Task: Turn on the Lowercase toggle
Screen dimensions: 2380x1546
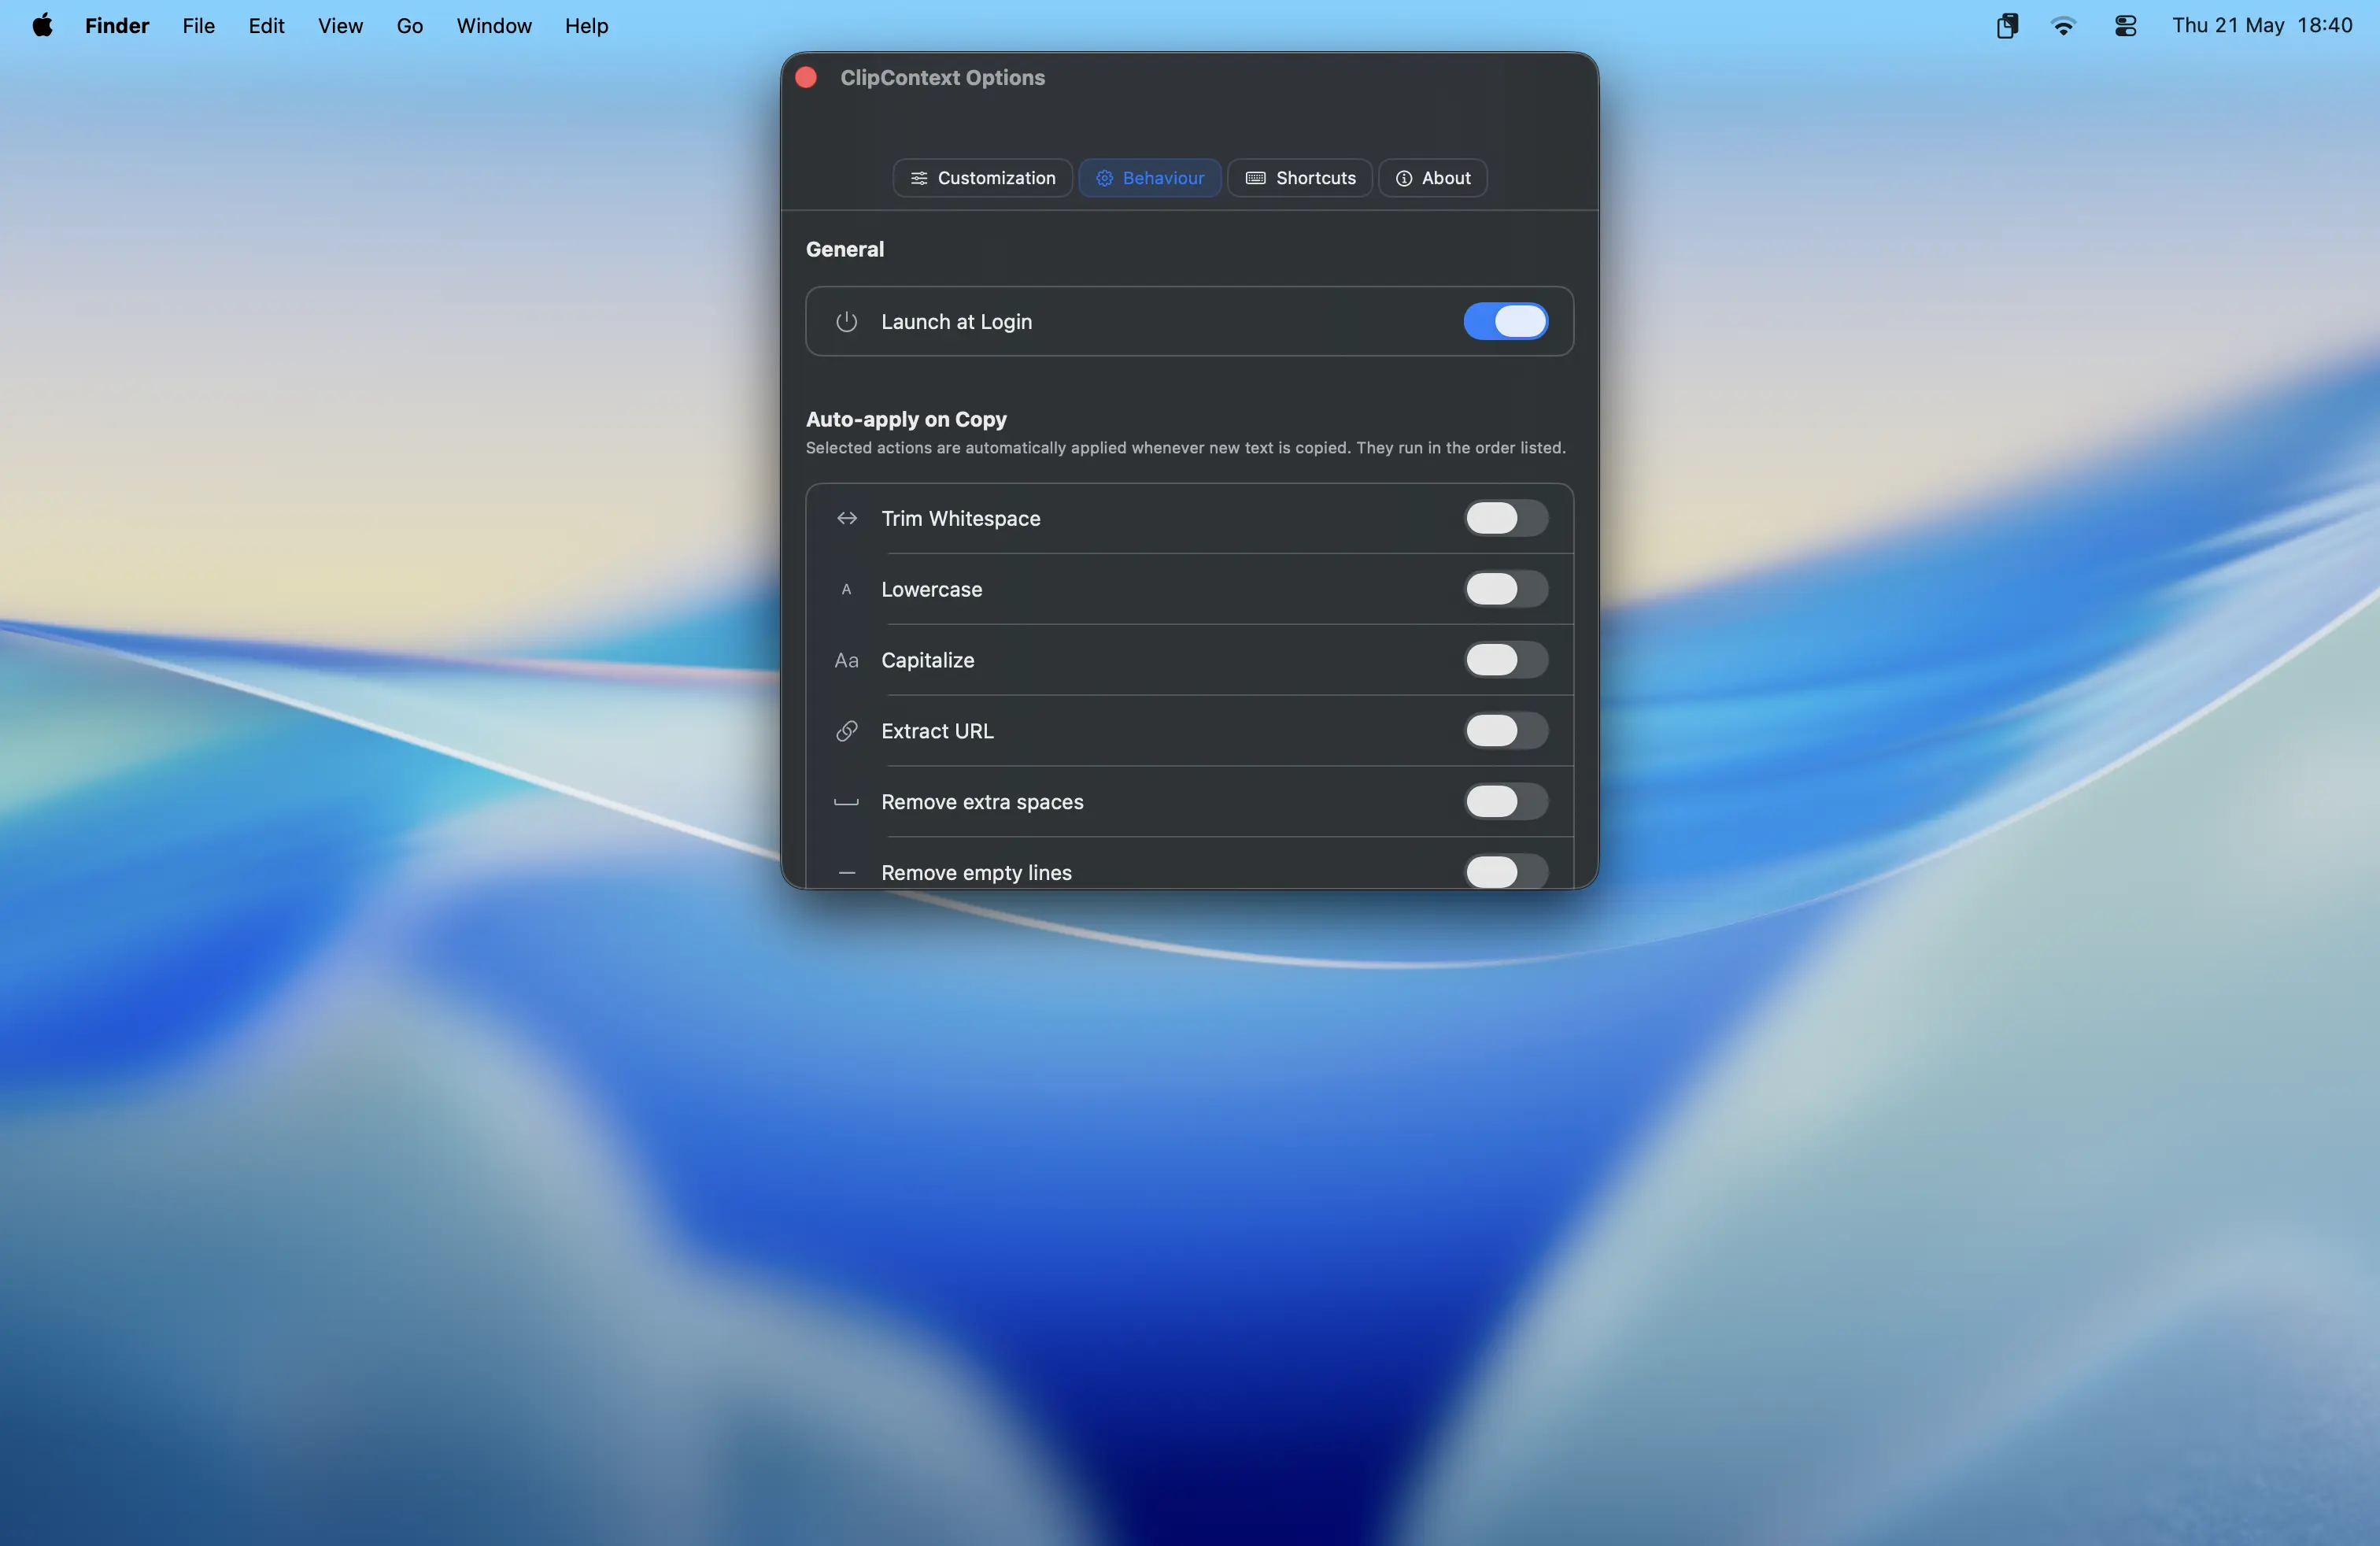Action: tap(1505, 589)
